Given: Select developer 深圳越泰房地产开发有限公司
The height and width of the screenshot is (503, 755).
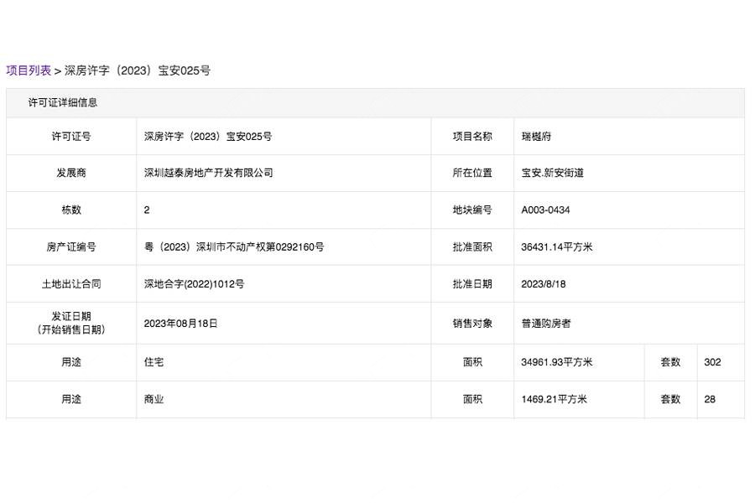Looking at the screenshot, I should tap(209, 173).
